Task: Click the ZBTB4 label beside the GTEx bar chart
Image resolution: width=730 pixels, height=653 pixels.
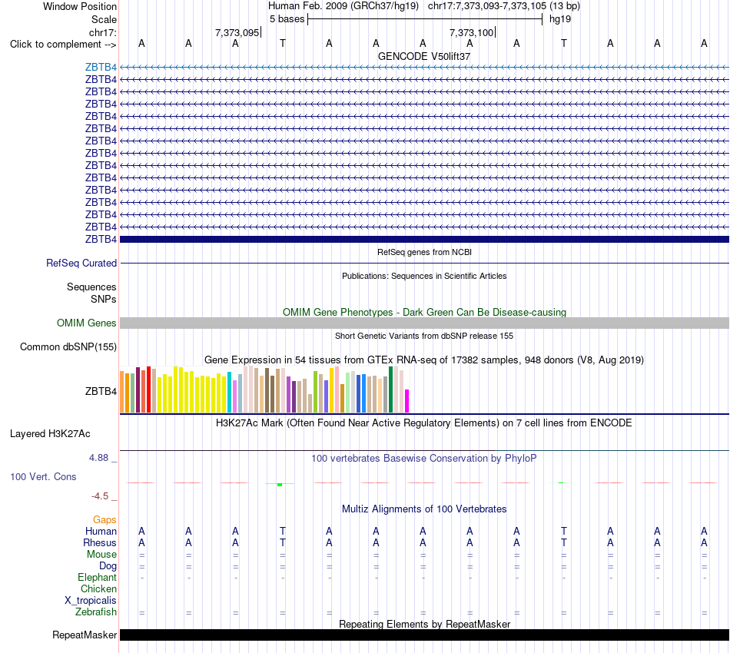Action: pyautogui.click(x=101, y=392)
